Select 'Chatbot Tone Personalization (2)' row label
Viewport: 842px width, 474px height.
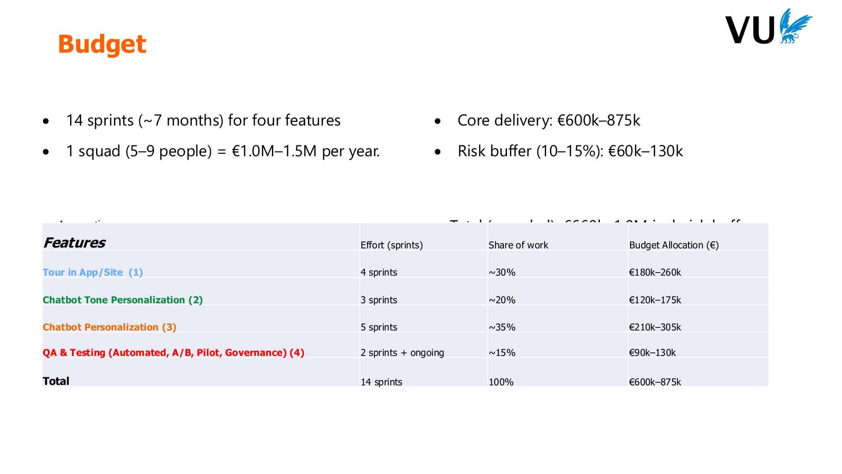point(123,300)
